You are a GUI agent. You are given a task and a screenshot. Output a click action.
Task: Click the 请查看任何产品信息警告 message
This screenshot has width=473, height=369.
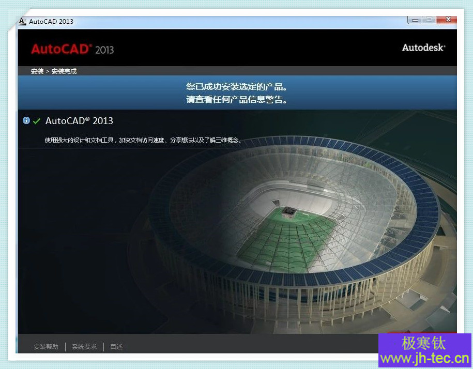pyautogui.click(x=237, y=99)
